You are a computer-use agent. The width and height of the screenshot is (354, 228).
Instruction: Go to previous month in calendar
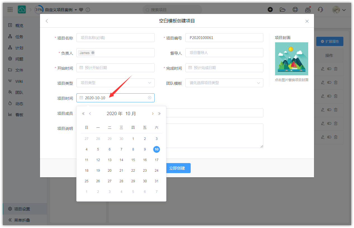(90, 113)
